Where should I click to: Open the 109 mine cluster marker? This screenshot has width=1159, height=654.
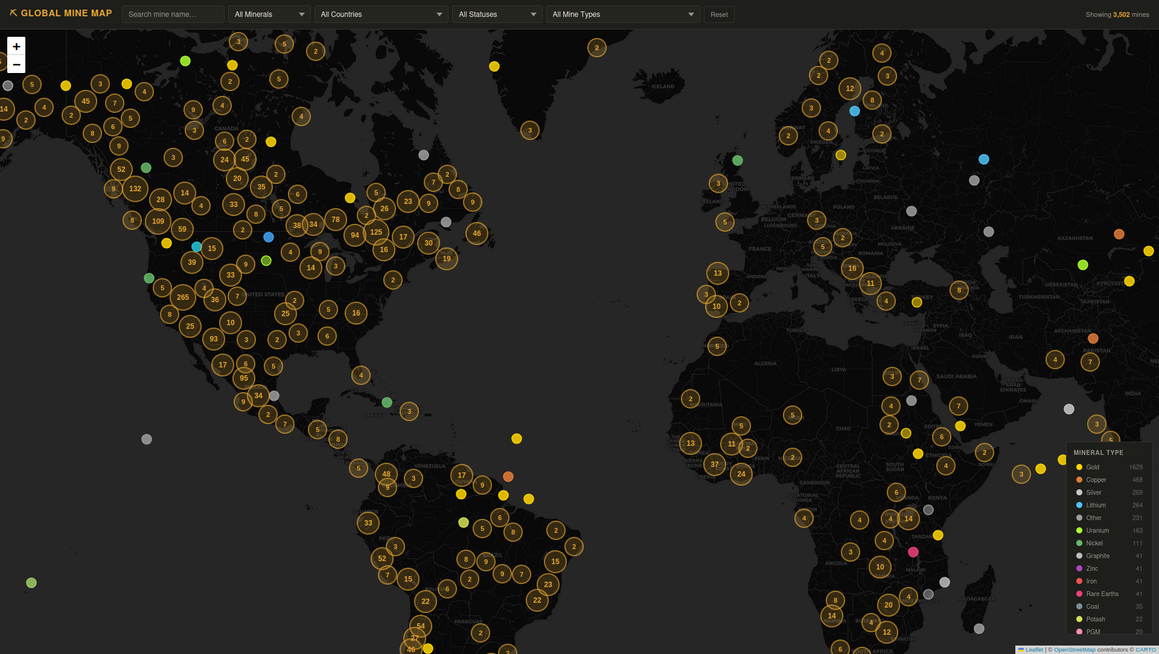(x=158, y=221)
